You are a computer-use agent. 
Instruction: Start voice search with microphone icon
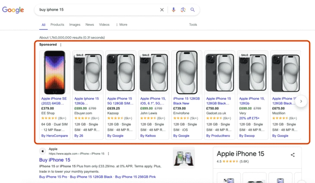tap(173, 9)
